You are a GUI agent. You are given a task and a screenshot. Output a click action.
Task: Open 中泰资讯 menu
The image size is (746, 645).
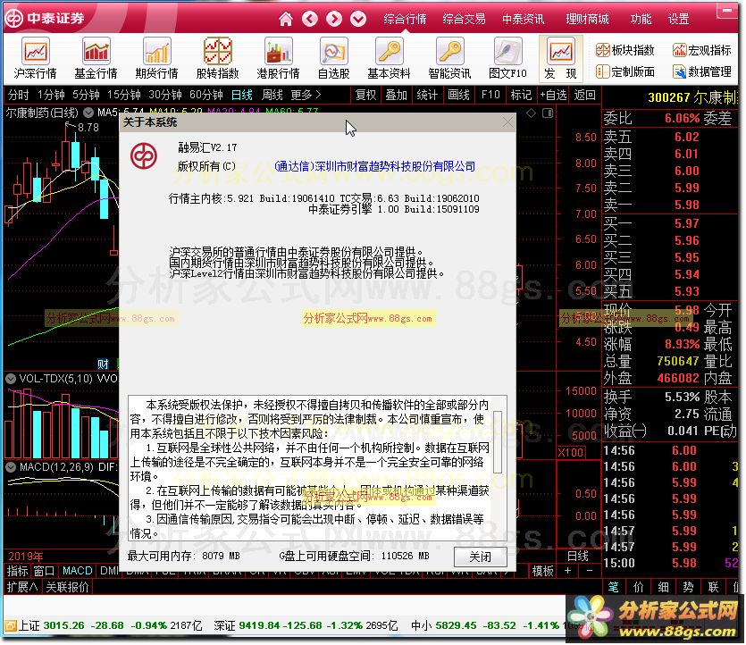523,19
